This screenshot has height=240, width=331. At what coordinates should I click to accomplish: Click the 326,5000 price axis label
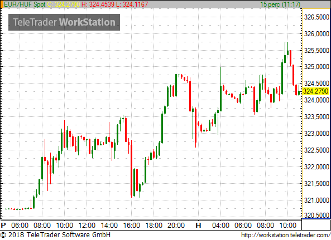pyautogui.click(x=316, y=17)
